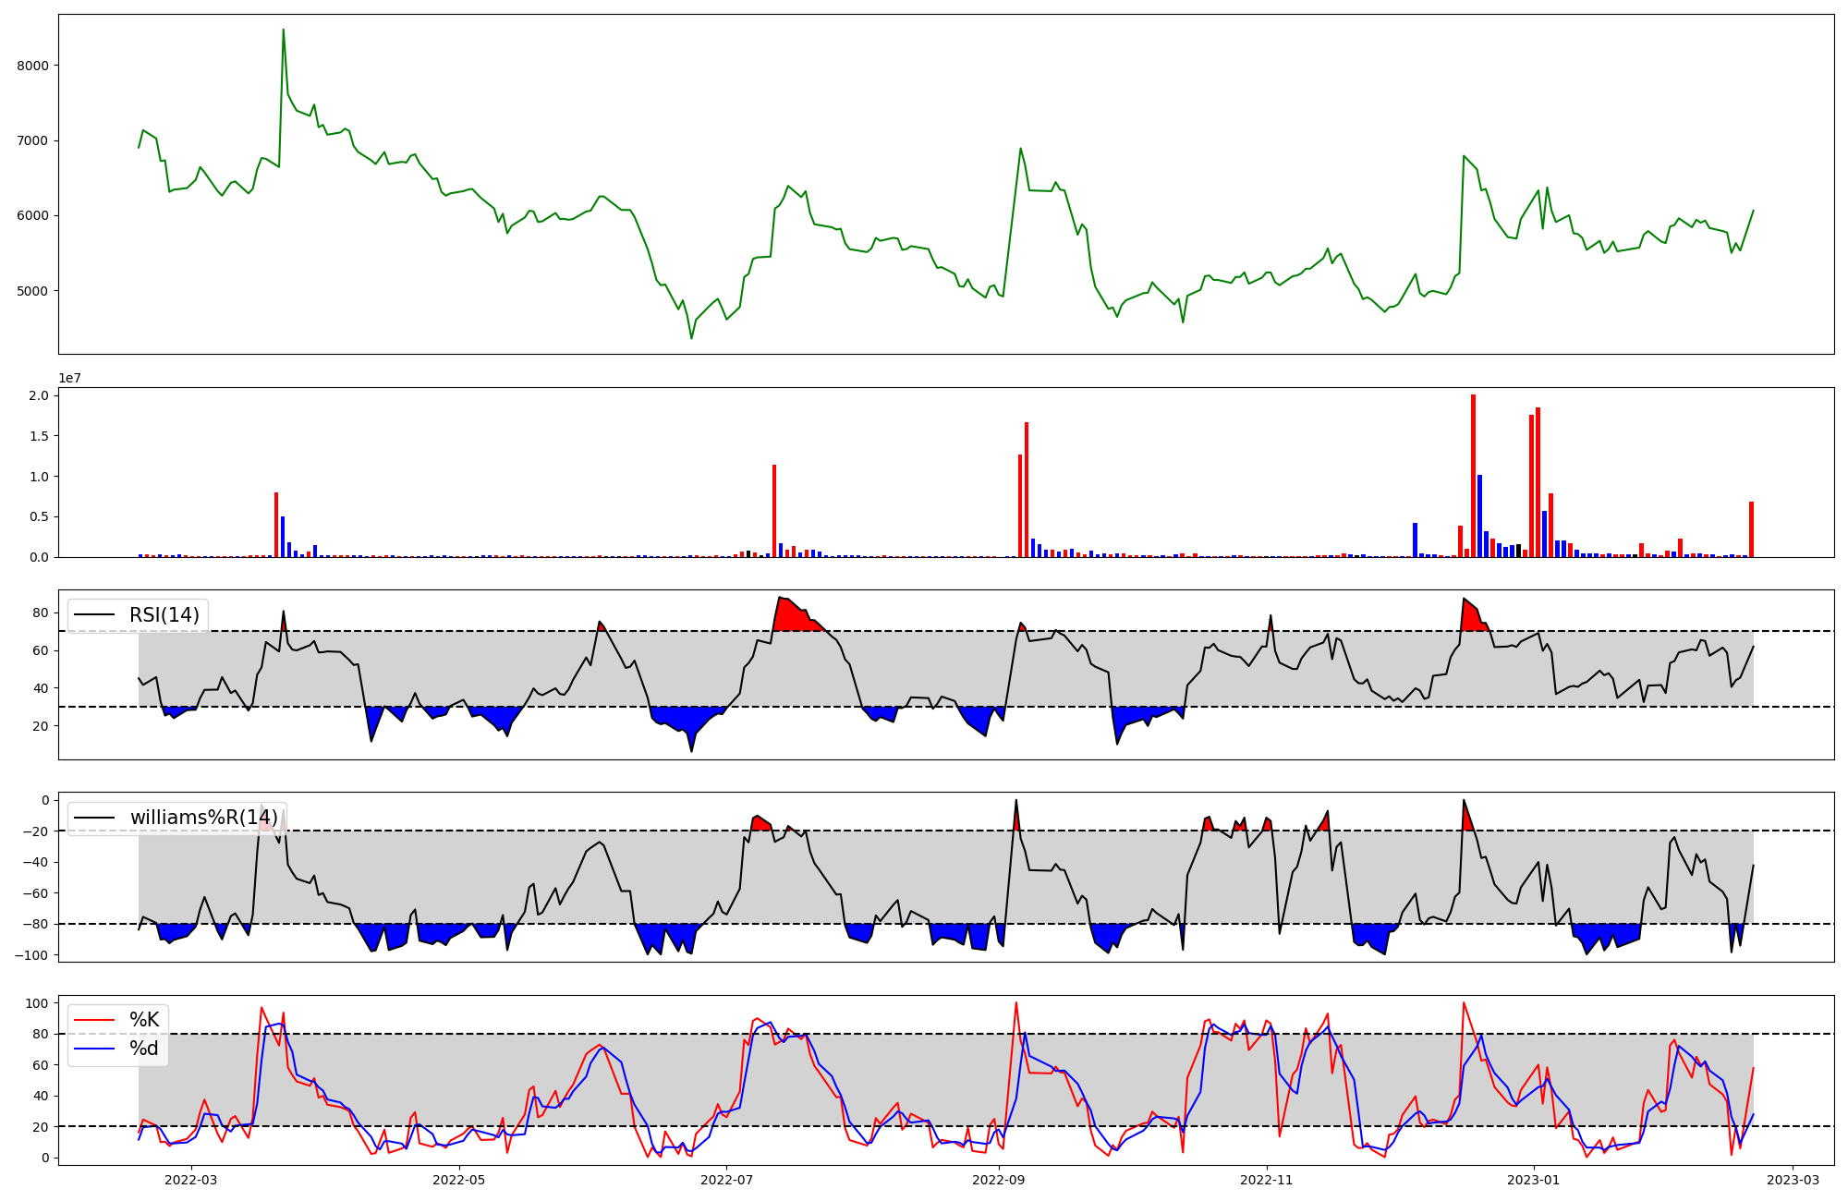1848x1201 pixels.
Task: Click the tallest red volume bar
Action: 1473,476
